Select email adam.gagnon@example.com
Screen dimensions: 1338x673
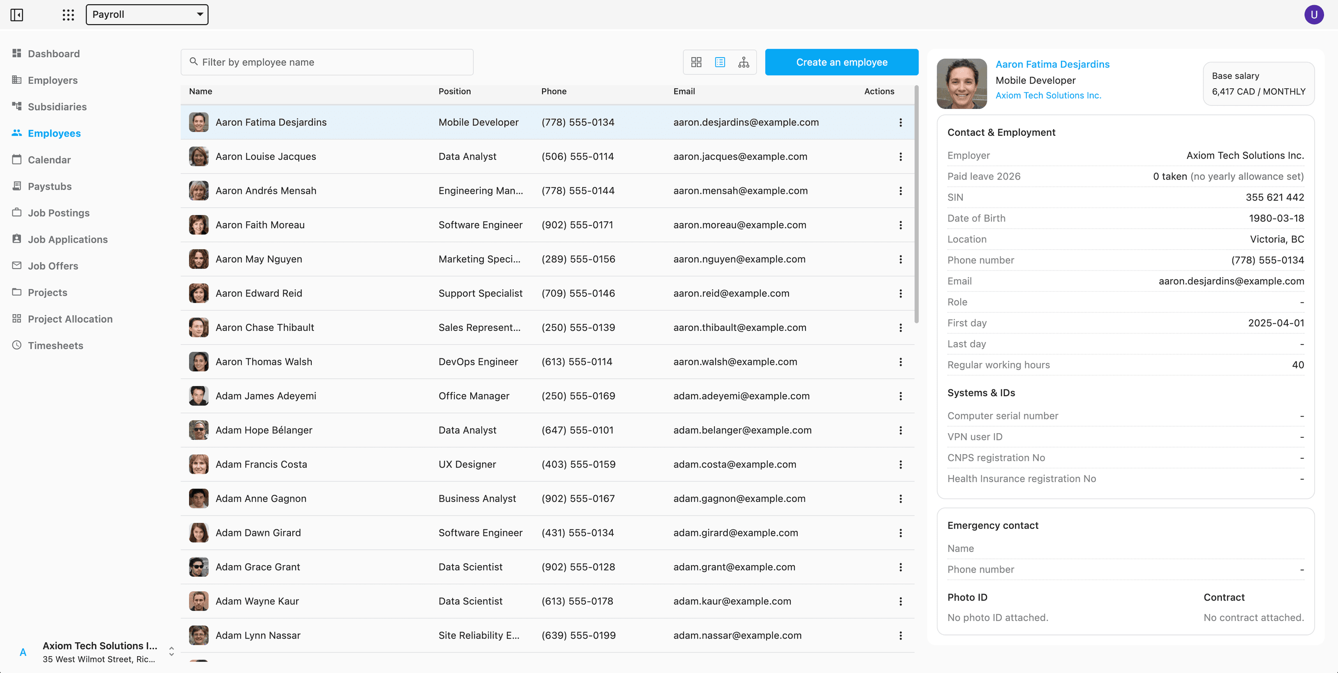click(x=739, y=499)
